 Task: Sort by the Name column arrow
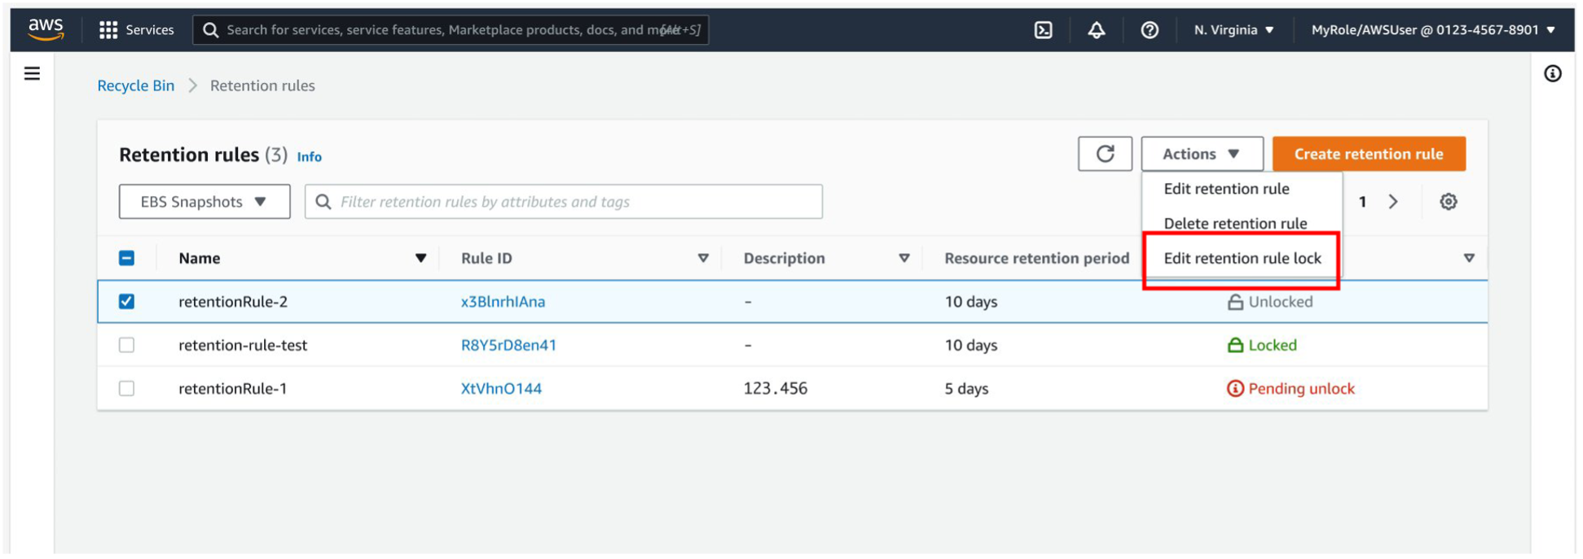(420, 259)
